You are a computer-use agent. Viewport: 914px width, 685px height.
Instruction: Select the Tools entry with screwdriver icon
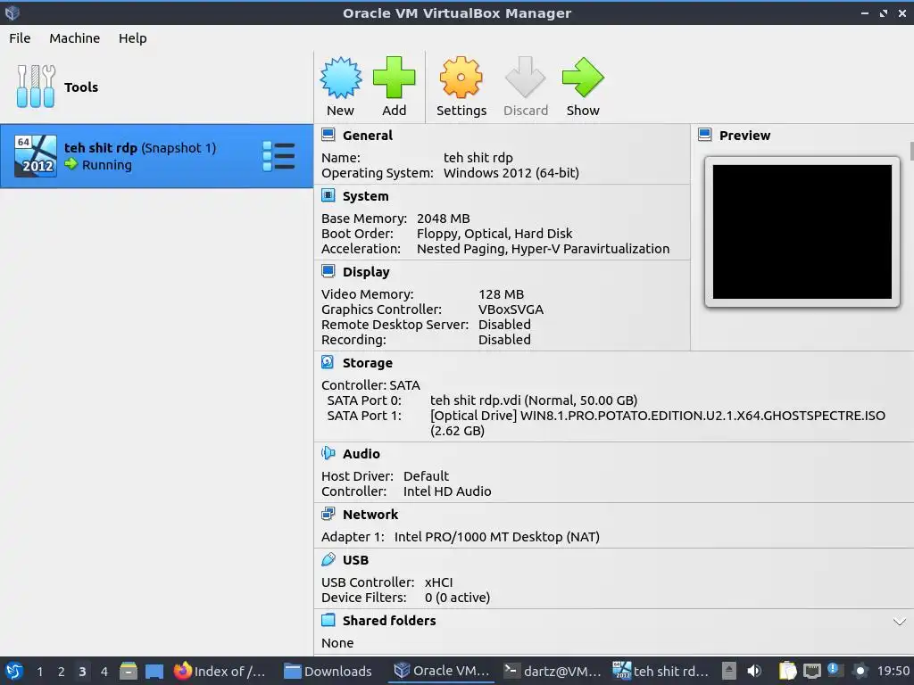[36, 87]
